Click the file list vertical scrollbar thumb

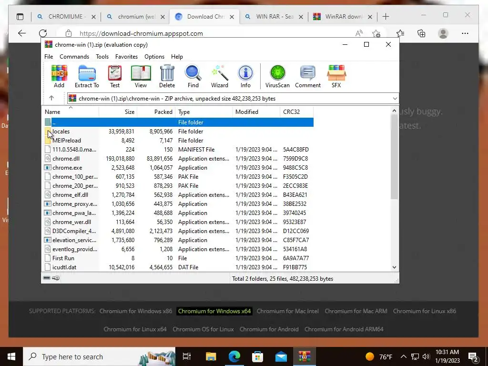[x=394, y=157]
